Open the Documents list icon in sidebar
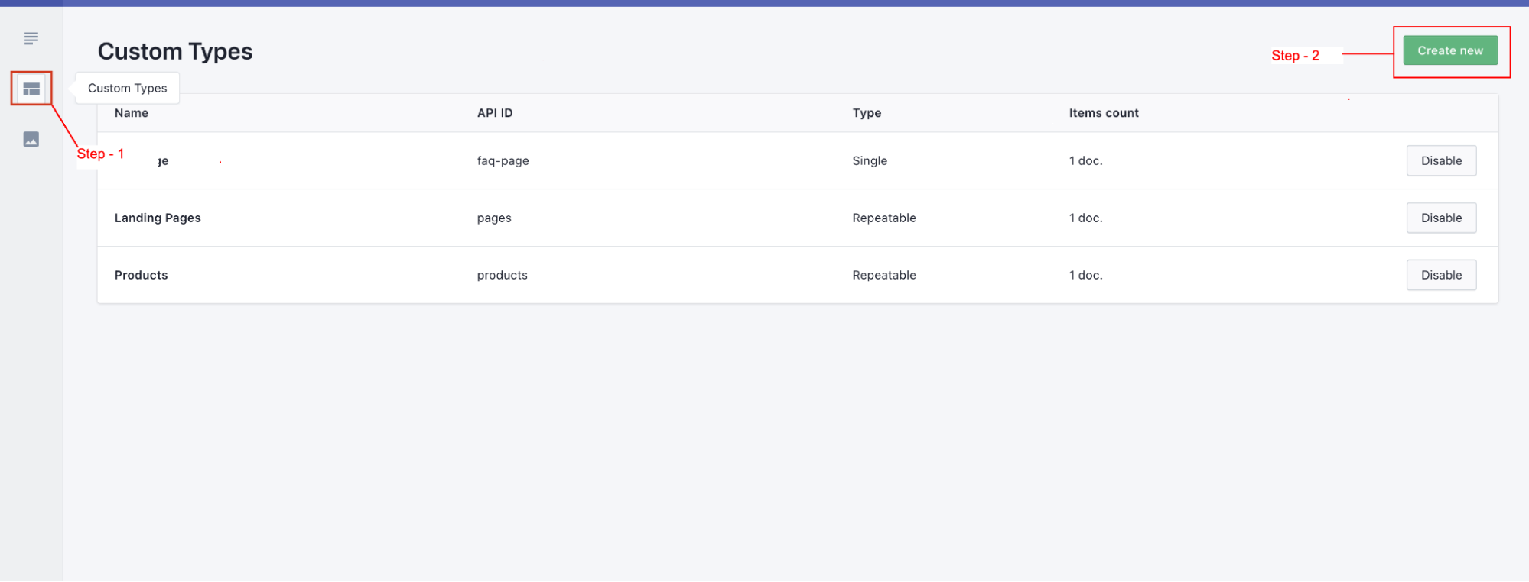This screenshot has width=1529, height=582. point(31,38)
